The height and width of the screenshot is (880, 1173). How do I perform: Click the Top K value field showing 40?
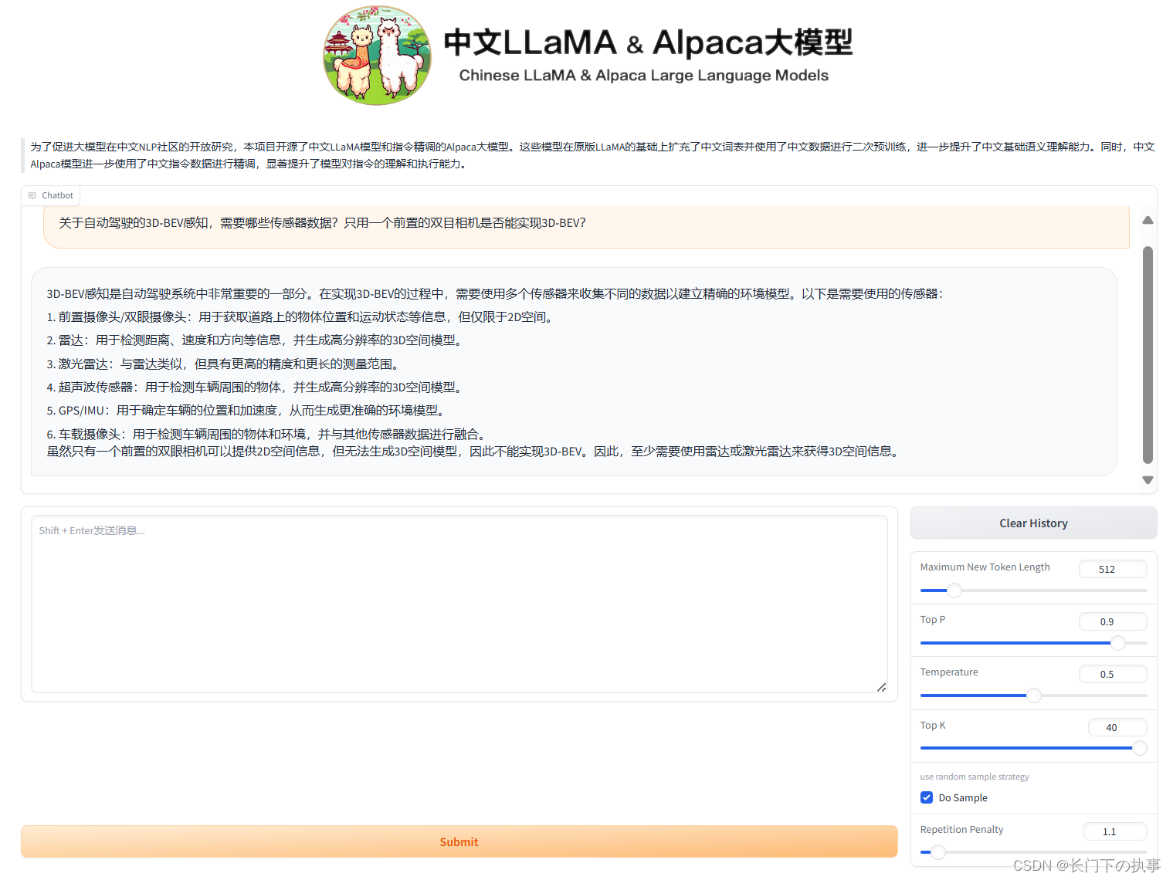1117,727
